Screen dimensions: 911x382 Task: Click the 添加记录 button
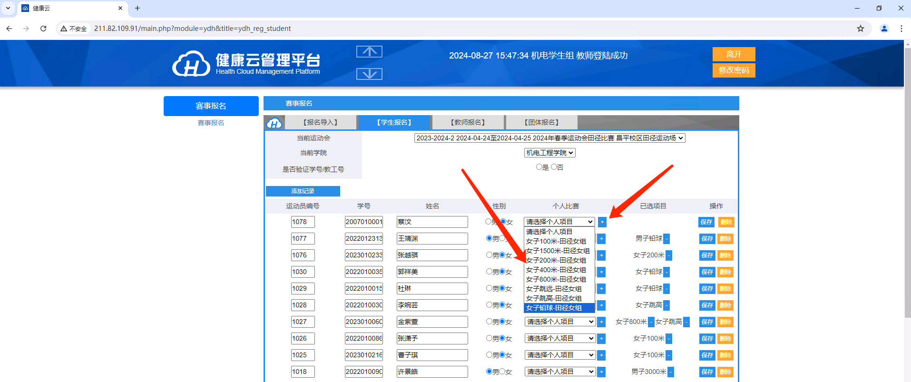click(x=303, y=191)
